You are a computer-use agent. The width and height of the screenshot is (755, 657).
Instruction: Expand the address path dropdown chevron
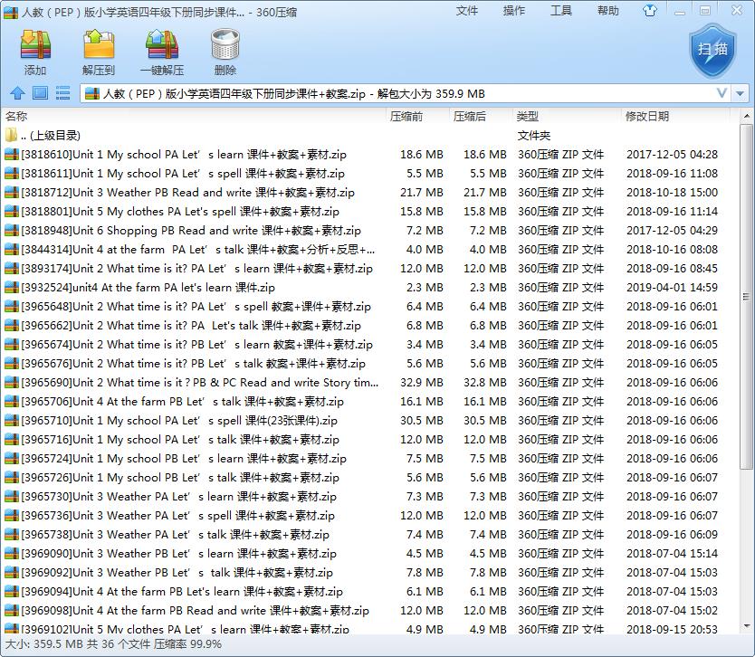tap(722, 93)
